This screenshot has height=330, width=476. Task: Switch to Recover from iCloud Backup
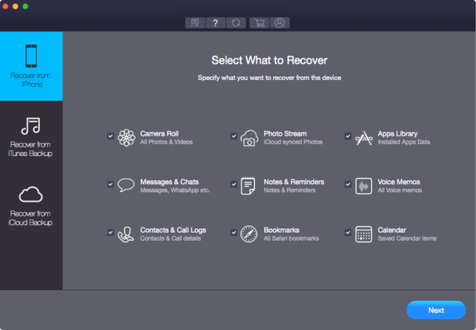pyautogui.click(x=31, y=206)
